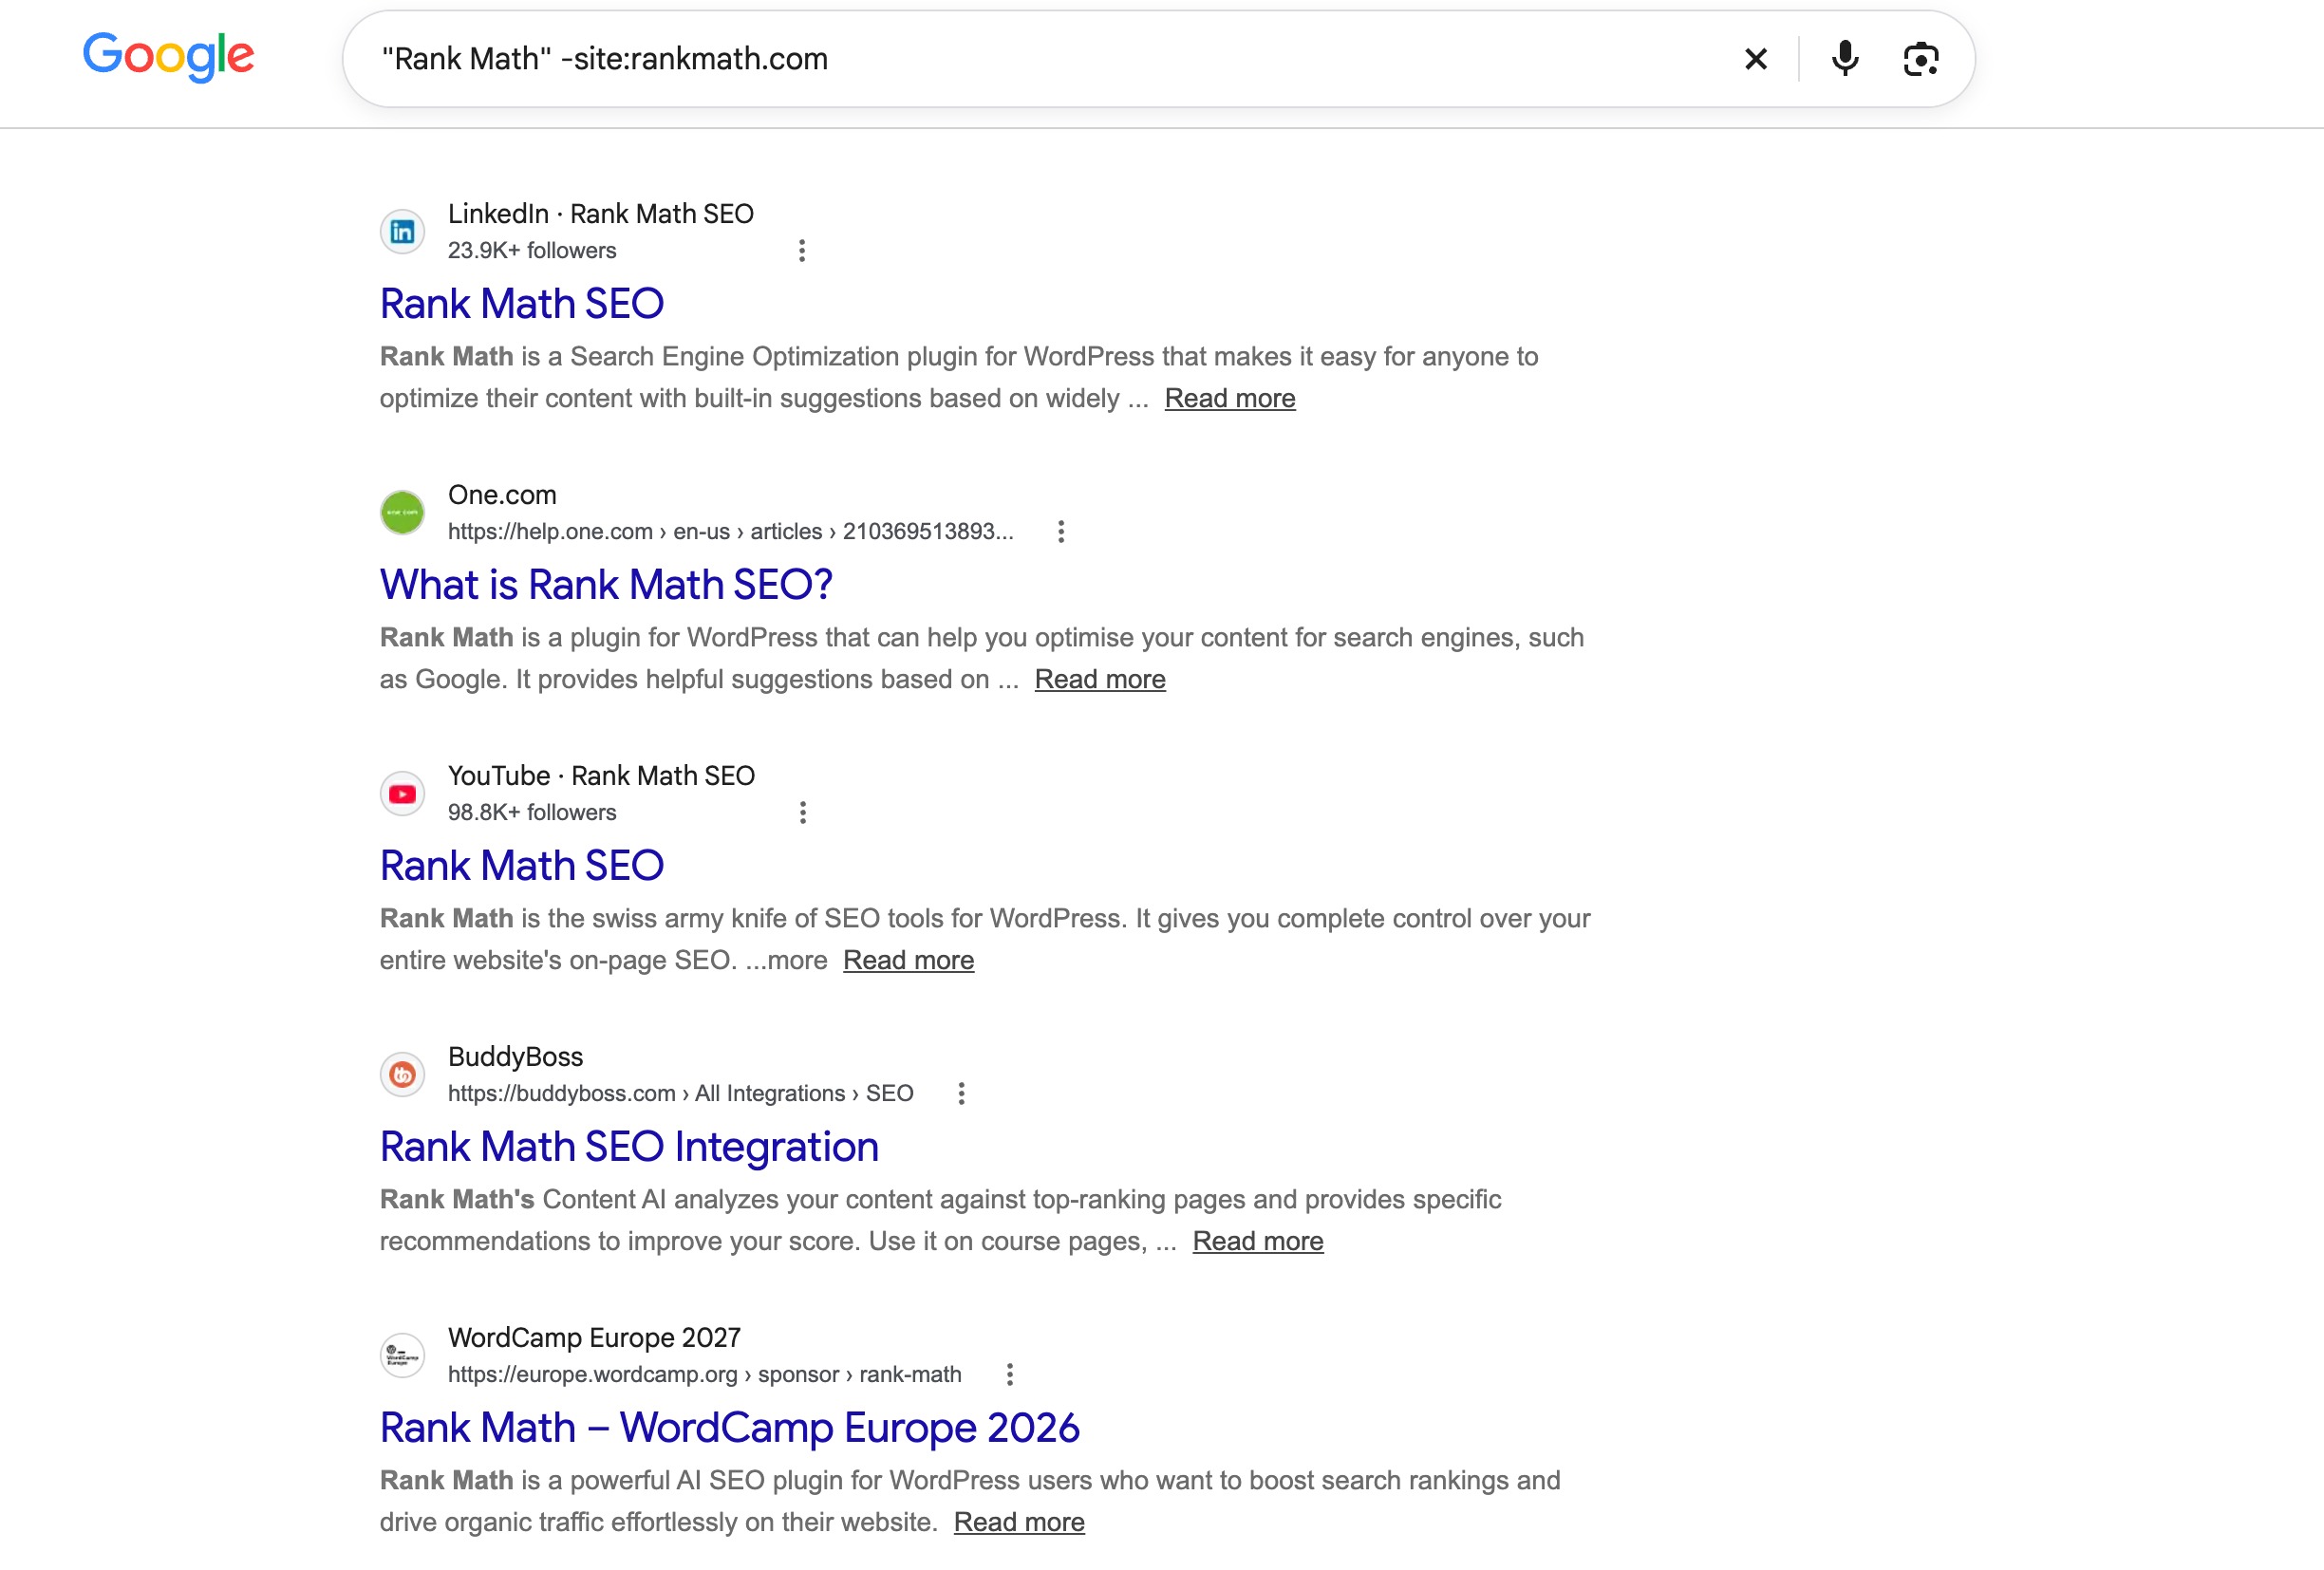Open 'What is Rank Math SEO?' result
2324x1570 pixels.
[605, 585]
